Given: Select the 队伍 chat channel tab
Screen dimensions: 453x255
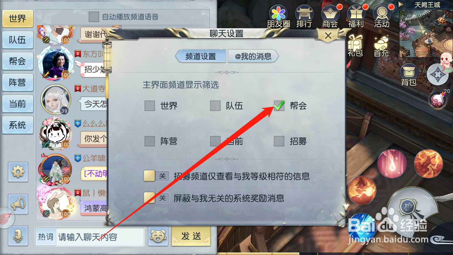Looking at the screenshot, I should coord(18,40).
